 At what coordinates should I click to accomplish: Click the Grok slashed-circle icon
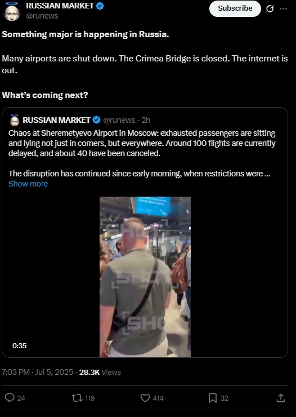pos(270,9)
